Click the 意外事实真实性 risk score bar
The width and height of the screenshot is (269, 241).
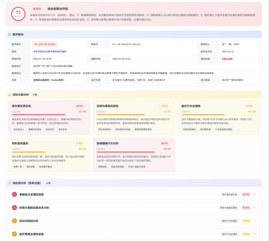(49, 115)
